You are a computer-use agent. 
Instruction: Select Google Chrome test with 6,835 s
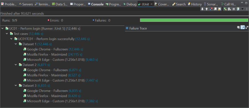click(x=52, y=91)
